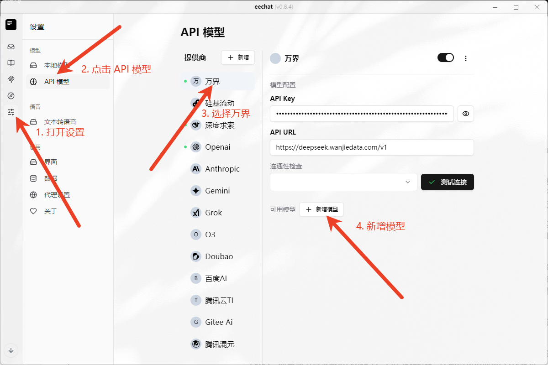Open the compass discover icon
The height and width of the screenshot is (365, 548).
11,96
